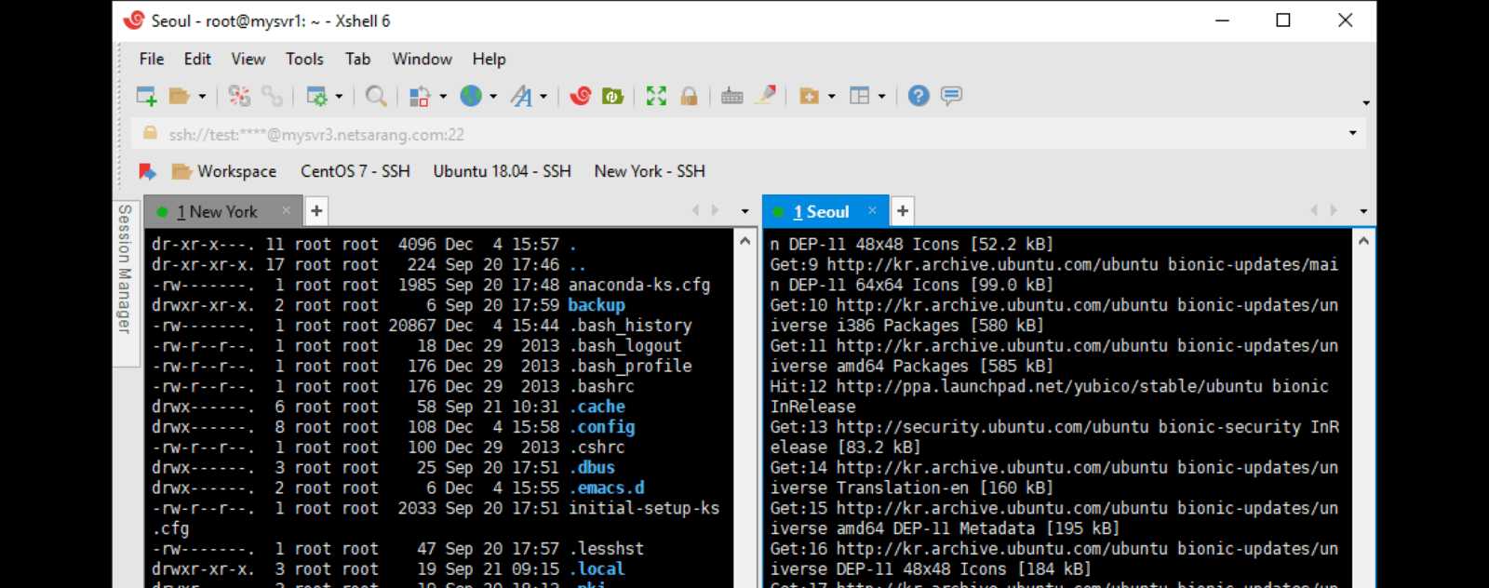This screenshot has height=588, width=1489.
Task: Close the Seoul tab
Action: (x=872, y=210)
